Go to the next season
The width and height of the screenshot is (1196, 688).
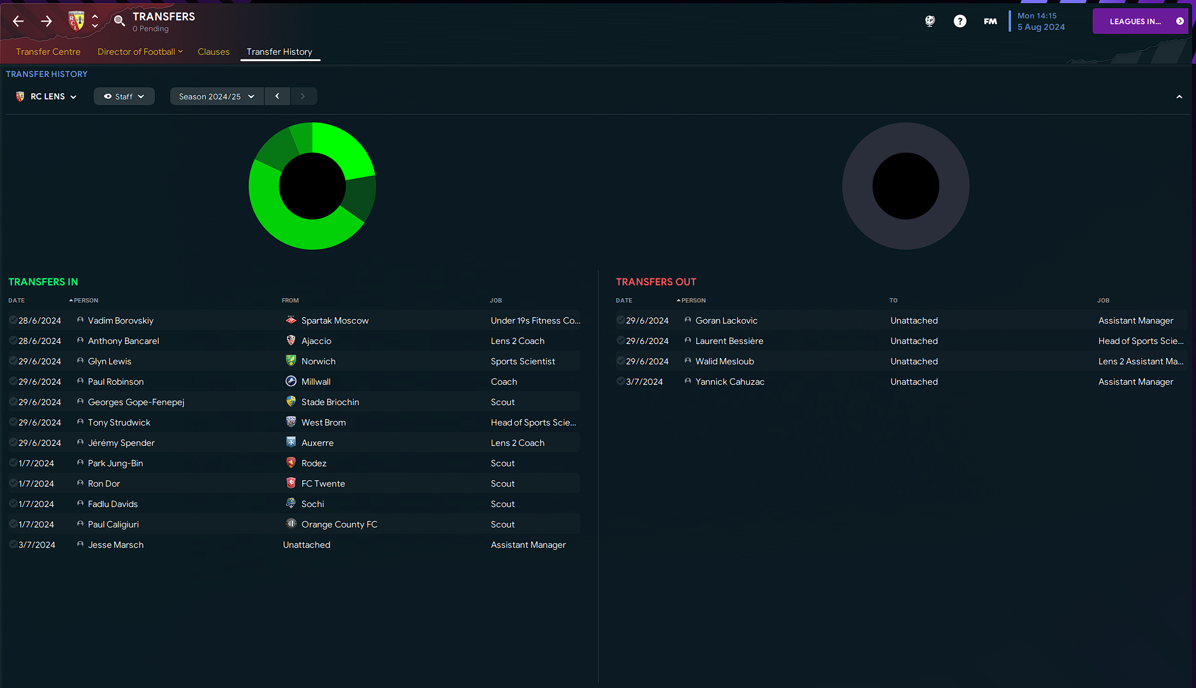[x=303, y=96]
